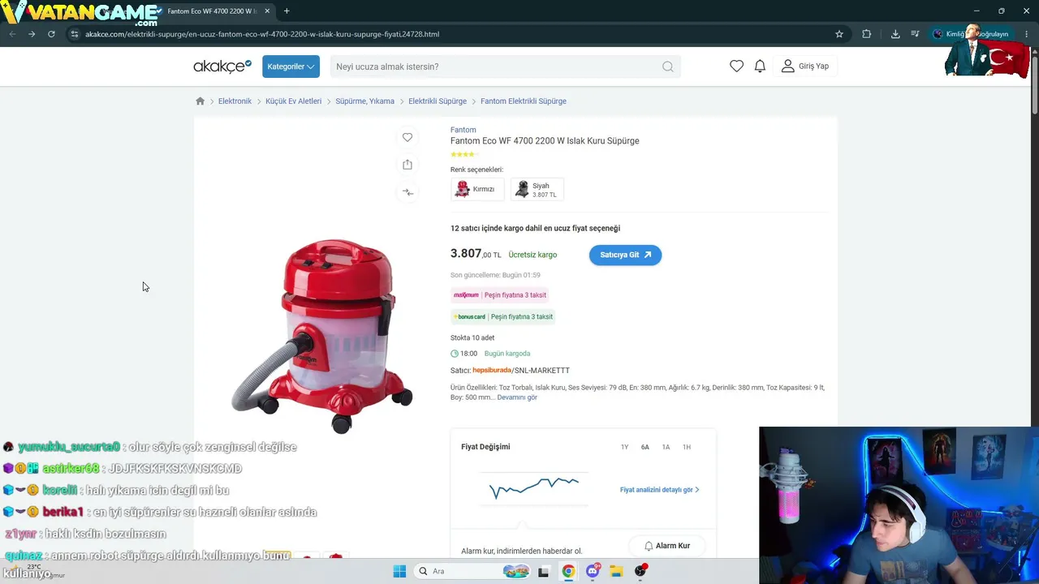Open a new browser tab

coord(287,11)
